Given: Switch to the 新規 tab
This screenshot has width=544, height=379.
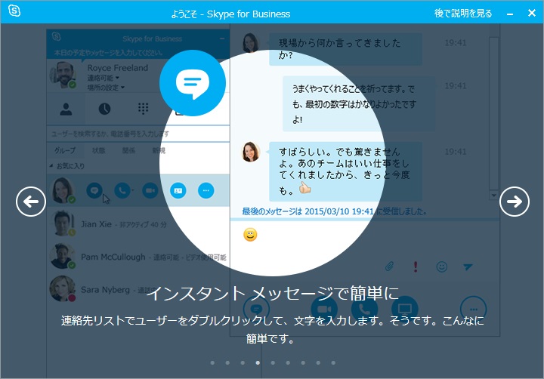Looking at the screenshot, I should tap(159, 150).
